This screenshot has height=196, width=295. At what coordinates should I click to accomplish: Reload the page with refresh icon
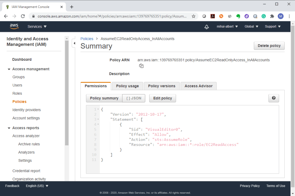[x=23, y=16]
